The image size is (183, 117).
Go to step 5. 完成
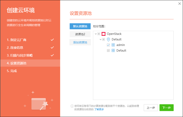pos(12,71)
